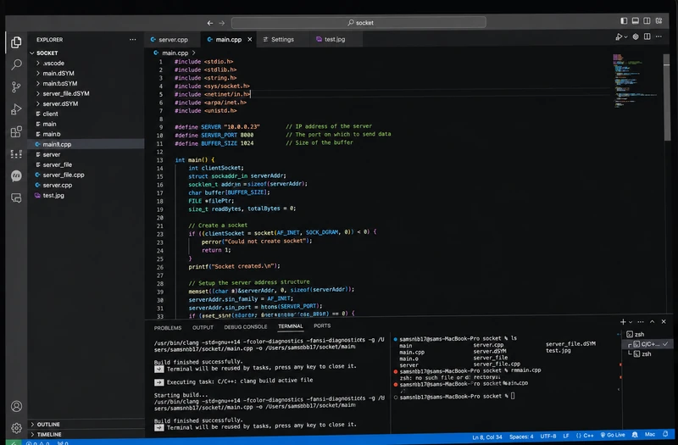This screenshot has height=445, width=678.
Task: Open the Manage gear in activity bar
Action: [x=16, y=428]
